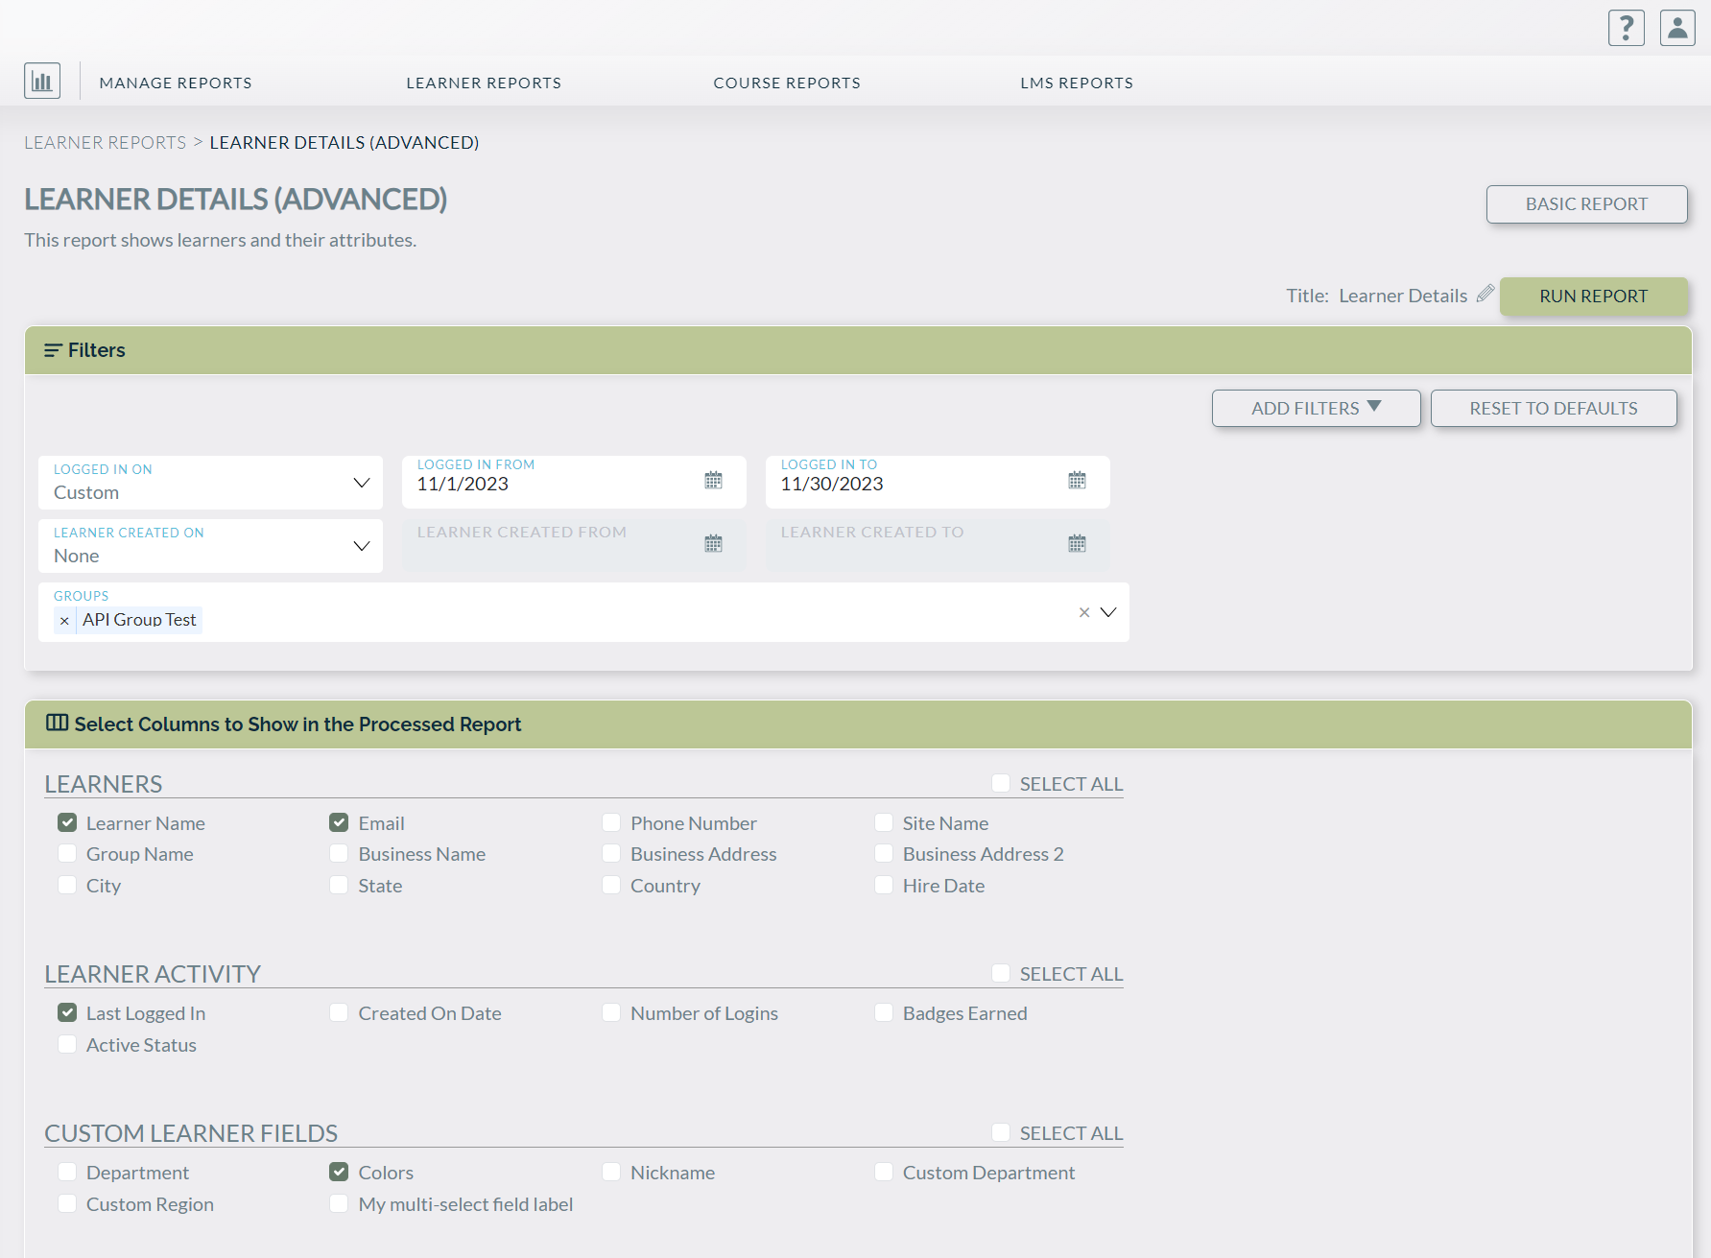Click the filter icon in Filters header
Image resolution: width=1711 pixels, height=1258 pixels.
(x=53, y=349)
